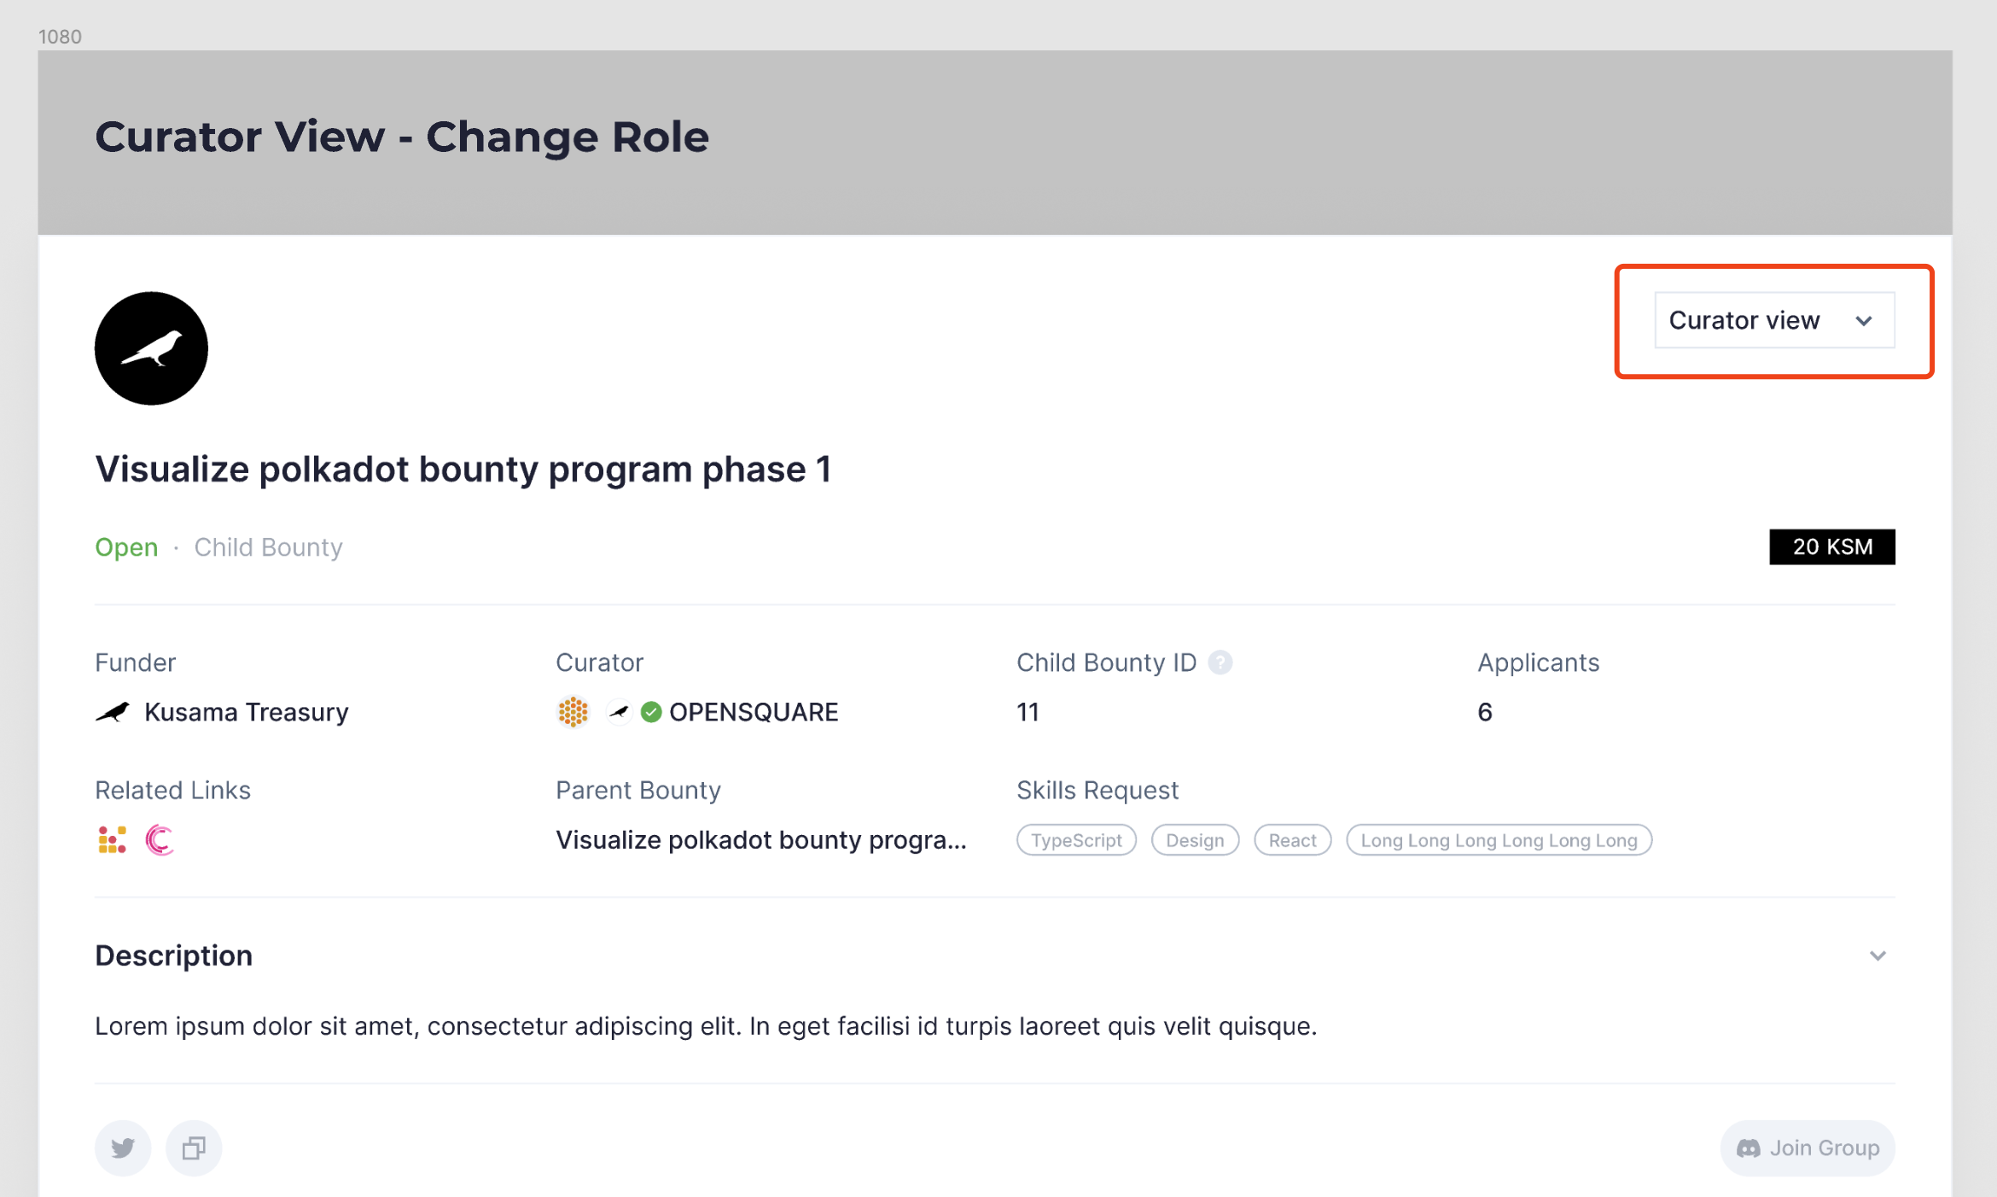The width and height of the screenshot is (1997, 1197).
Task: Select the React skill tag
Action: coord(1292,839)
